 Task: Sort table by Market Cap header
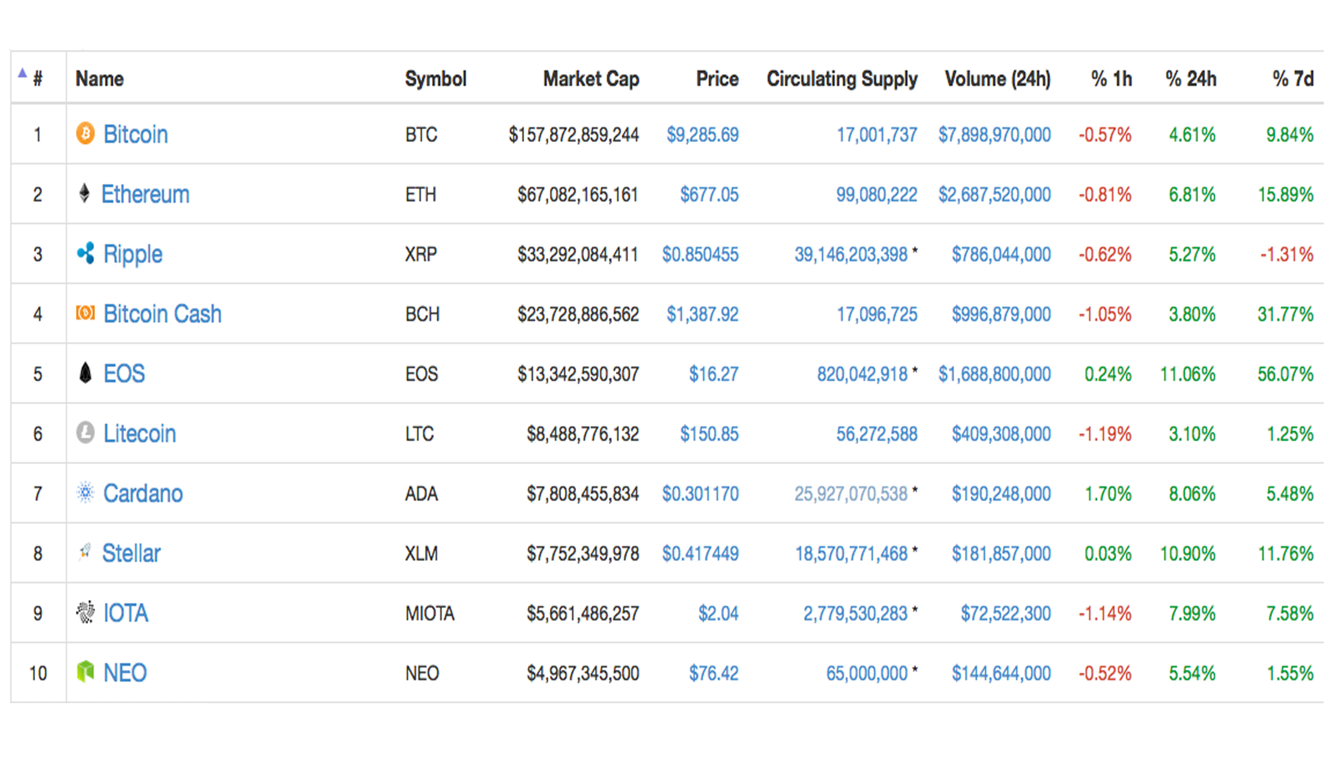591,79
